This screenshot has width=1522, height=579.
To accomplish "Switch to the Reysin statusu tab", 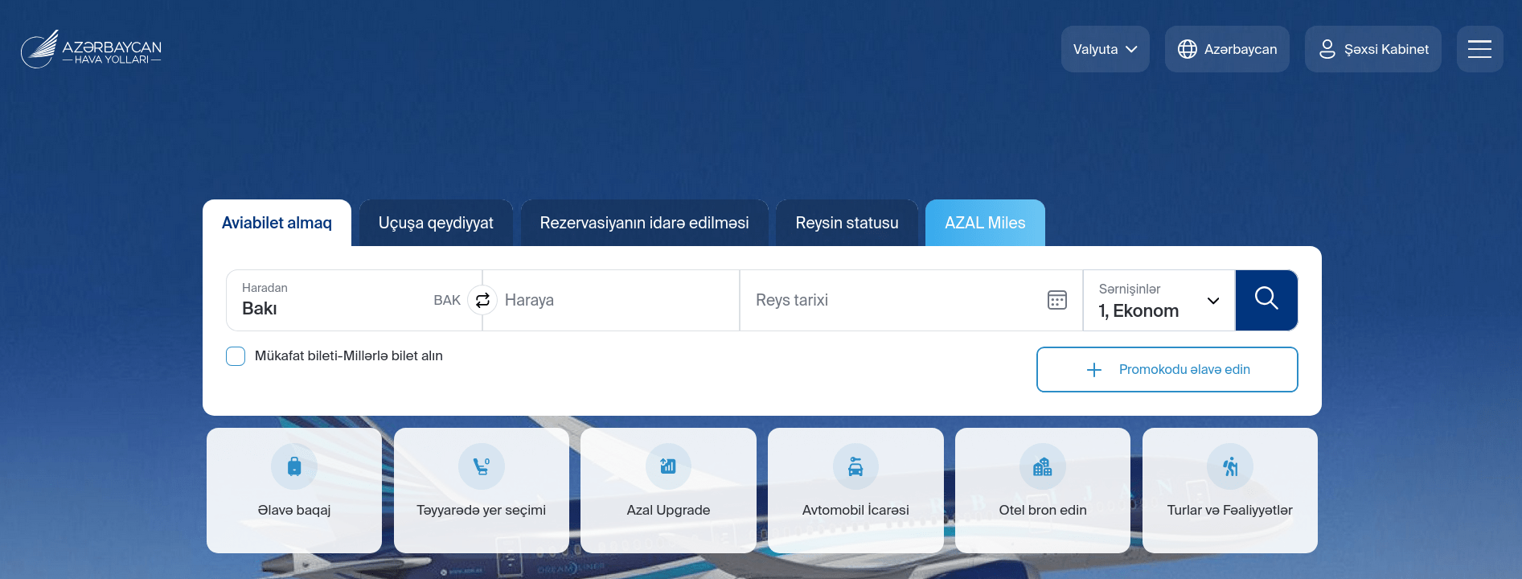I will tap(847, 223).
